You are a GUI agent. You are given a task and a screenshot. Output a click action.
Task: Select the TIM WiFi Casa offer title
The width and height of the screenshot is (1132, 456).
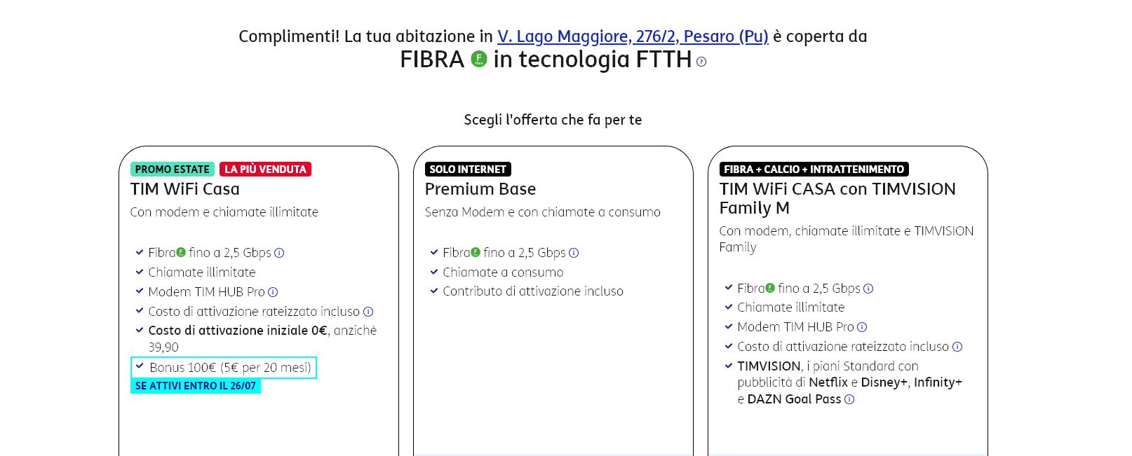[185, 189]
